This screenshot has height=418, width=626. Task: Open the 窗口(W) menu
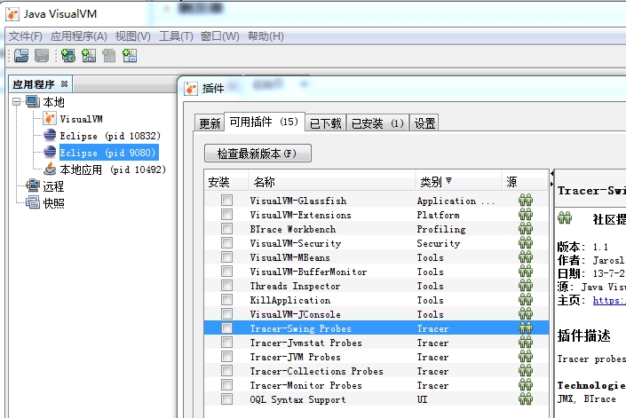tap(220, 36)
